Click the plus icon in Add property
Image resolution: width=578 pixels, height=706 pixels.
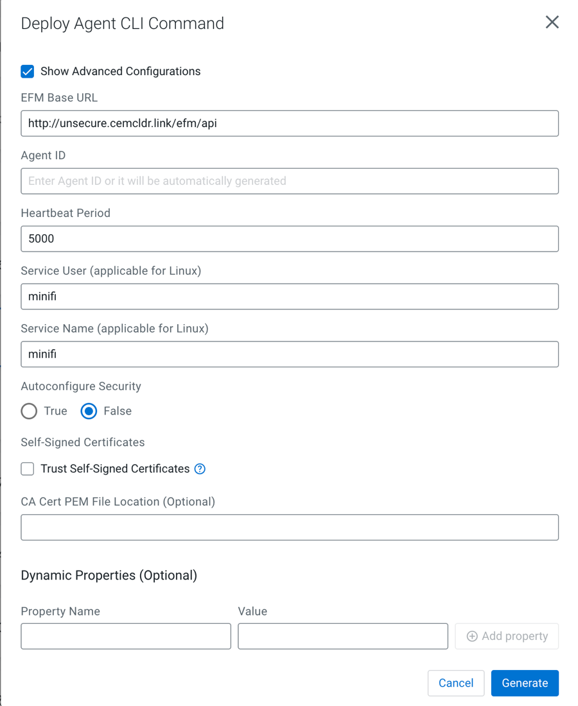[x=472, y=636]
